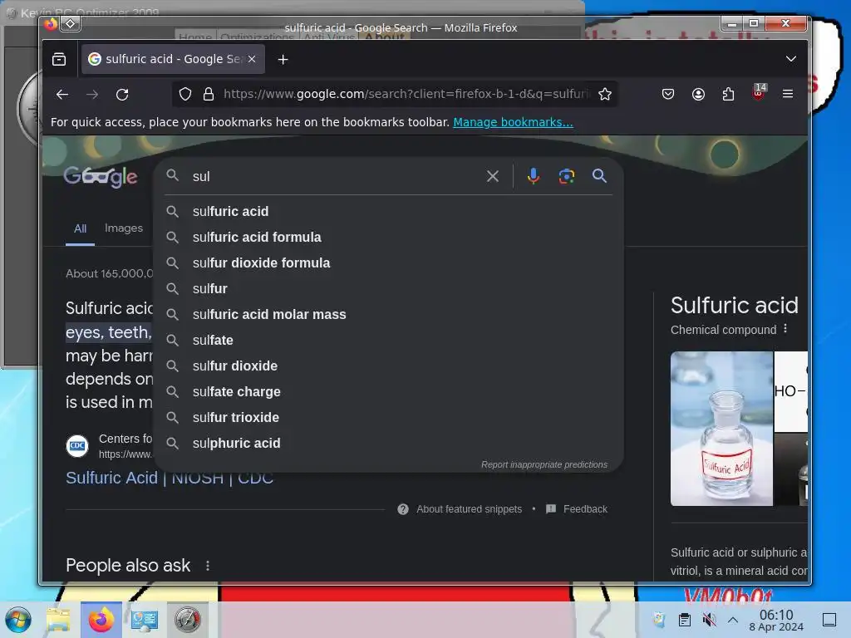Choose 'sulfur dioxide formula' suggestion
This screenshot has height=638, width=851.
point(389,263)
